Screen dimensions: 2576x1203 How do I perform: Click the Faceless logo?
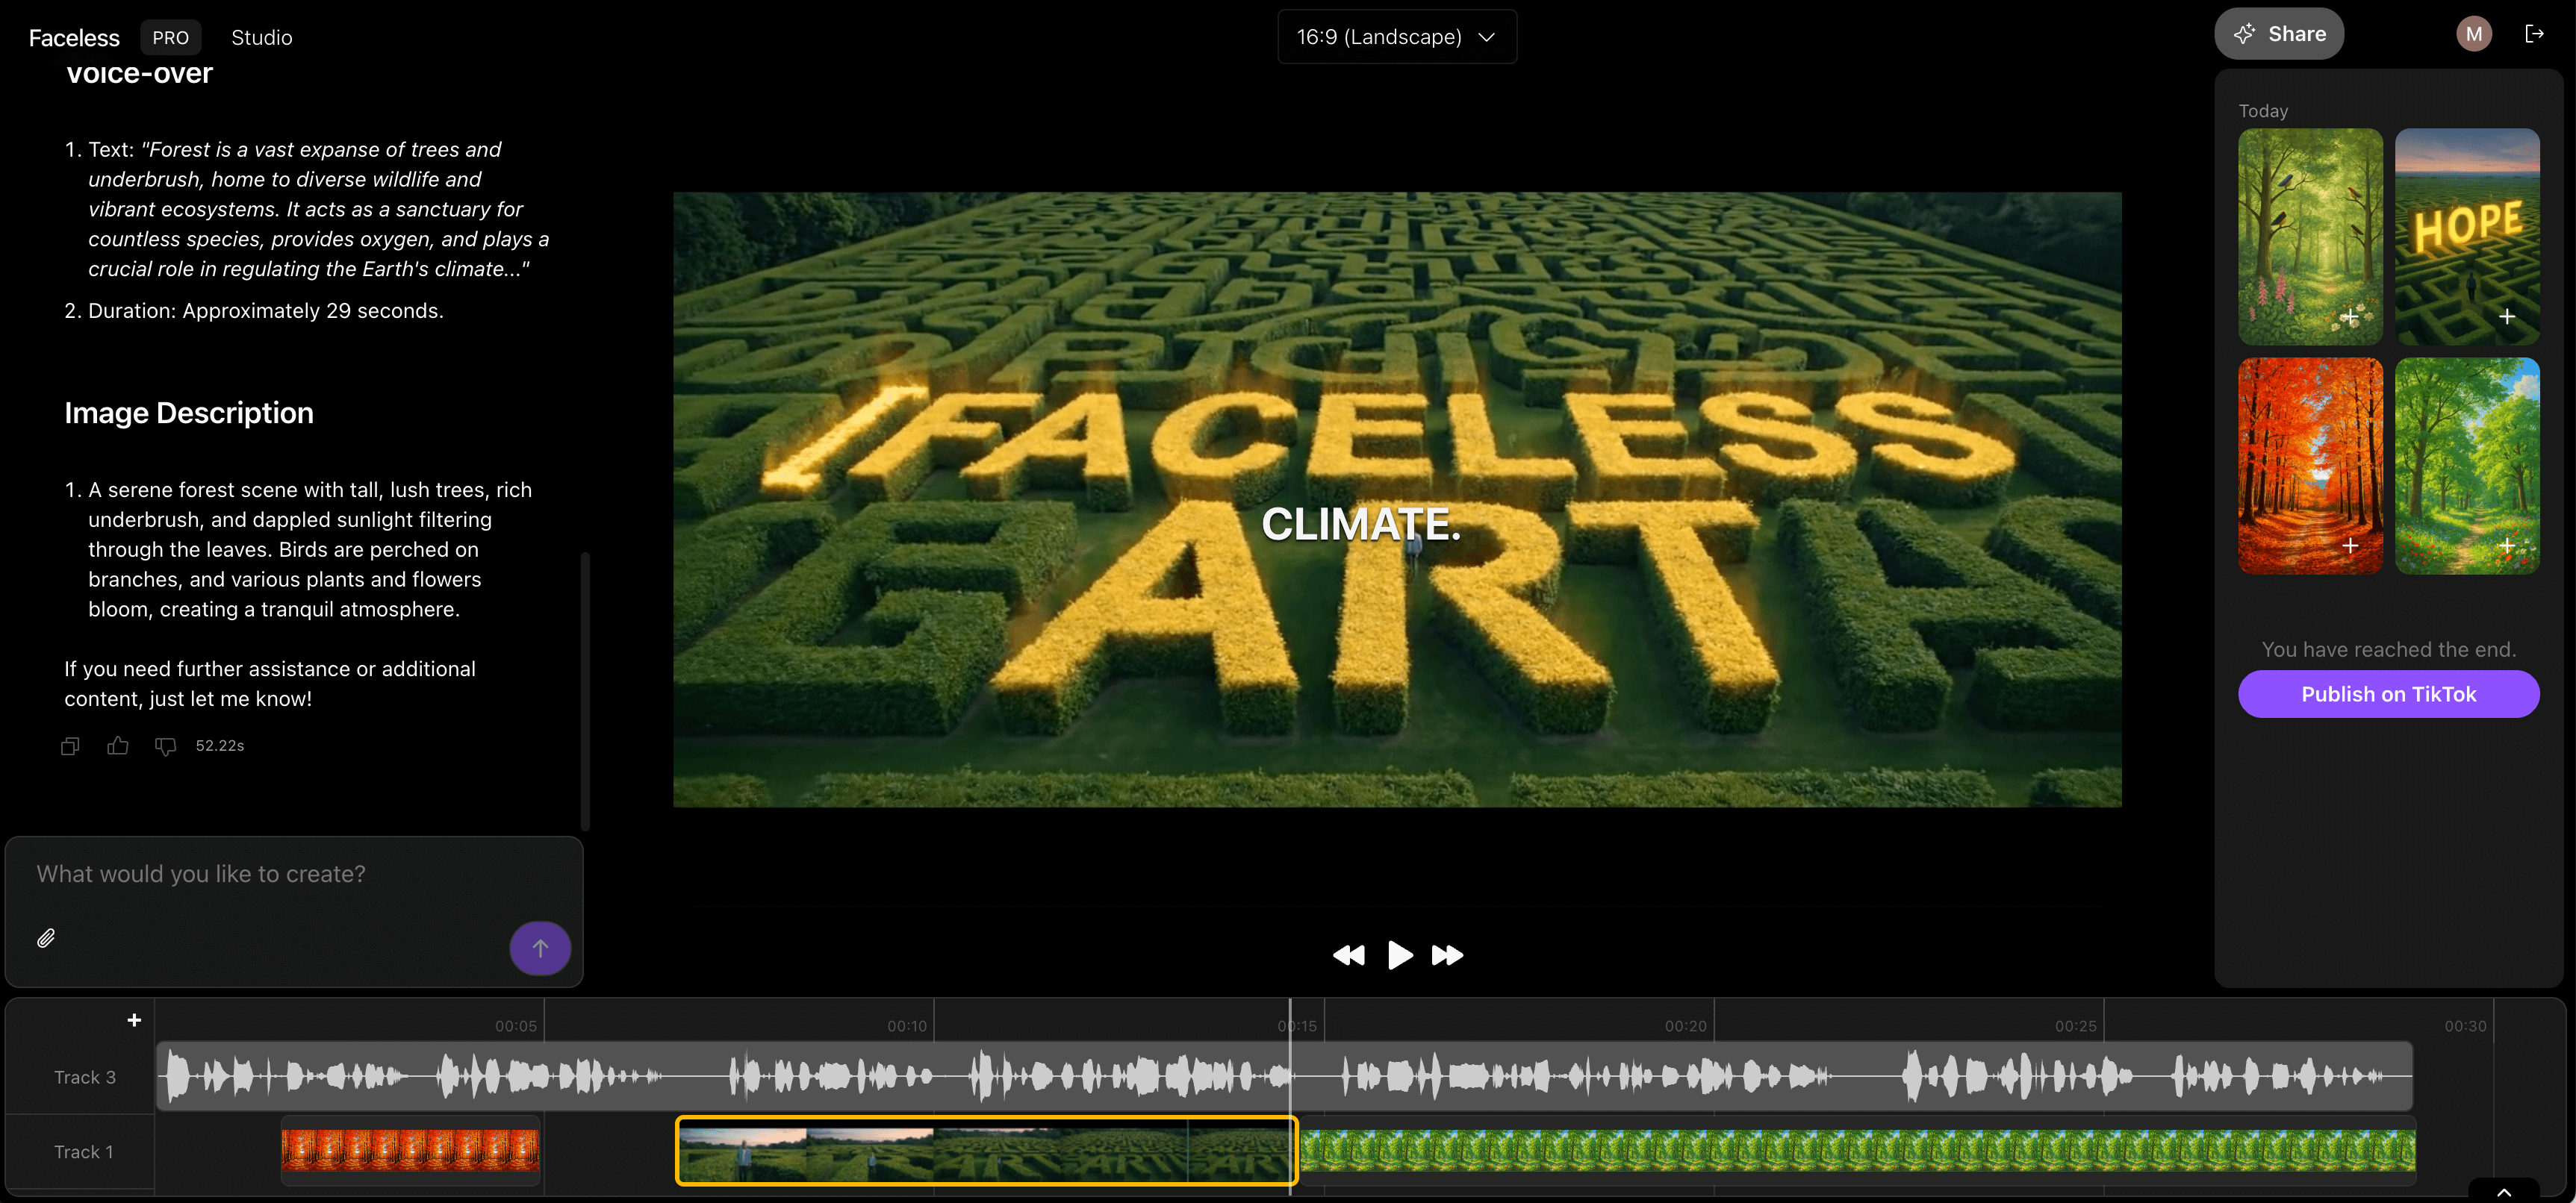tap(74, 38)
